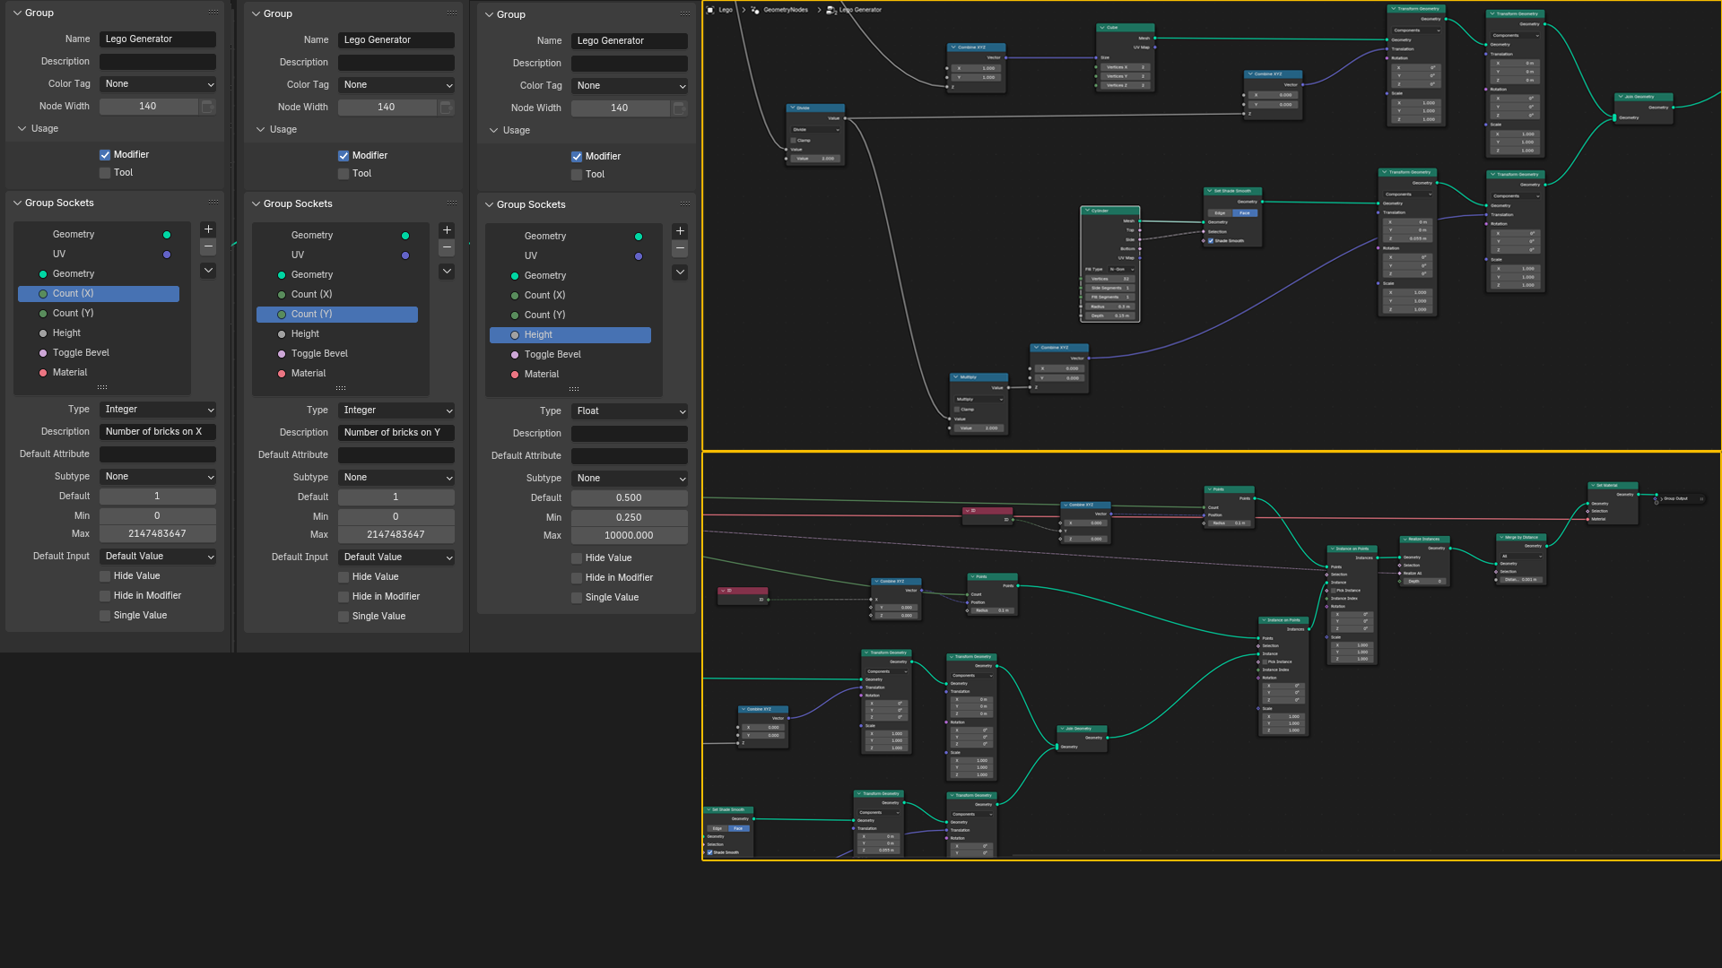Uncheck Modifier usage in the leftmost panel
This screenshot has width=1722, height=968.
tap(105, 155)
